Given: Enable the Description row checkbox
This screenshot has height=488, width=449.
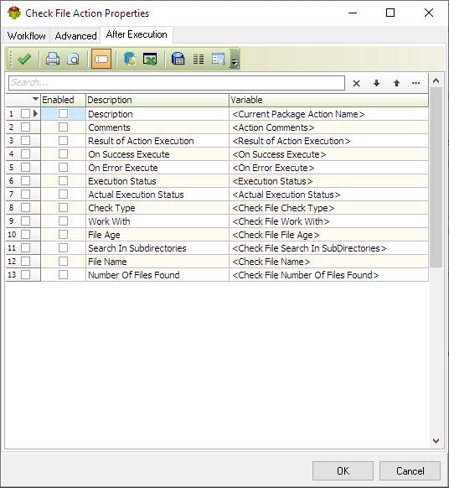Looking at the screenshot, I should tap(63, 114).
